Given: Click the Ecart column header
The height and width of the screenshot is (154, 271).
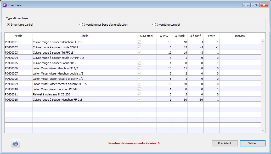Looking at the screenshot, I should coord(211,36).
